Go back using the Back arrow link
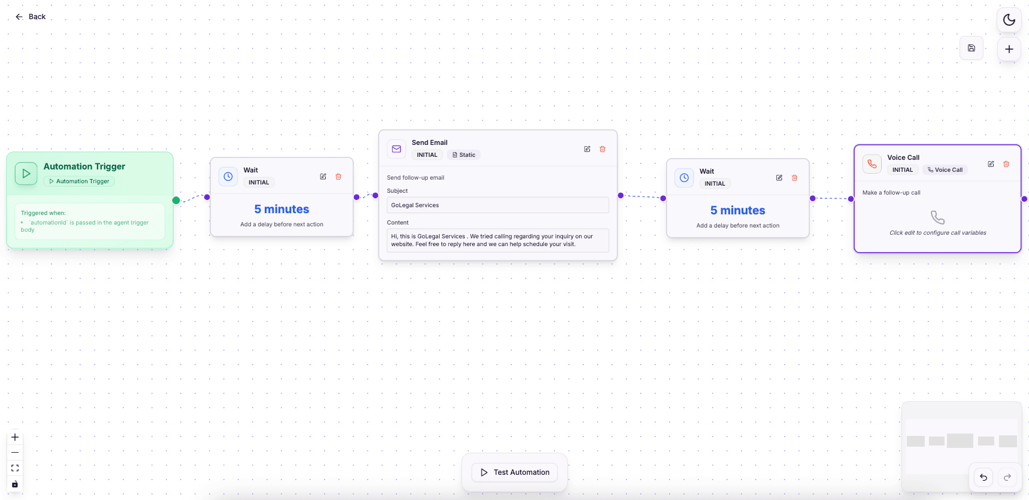This screenshot has width=1029, height=500. click(31, 17)
